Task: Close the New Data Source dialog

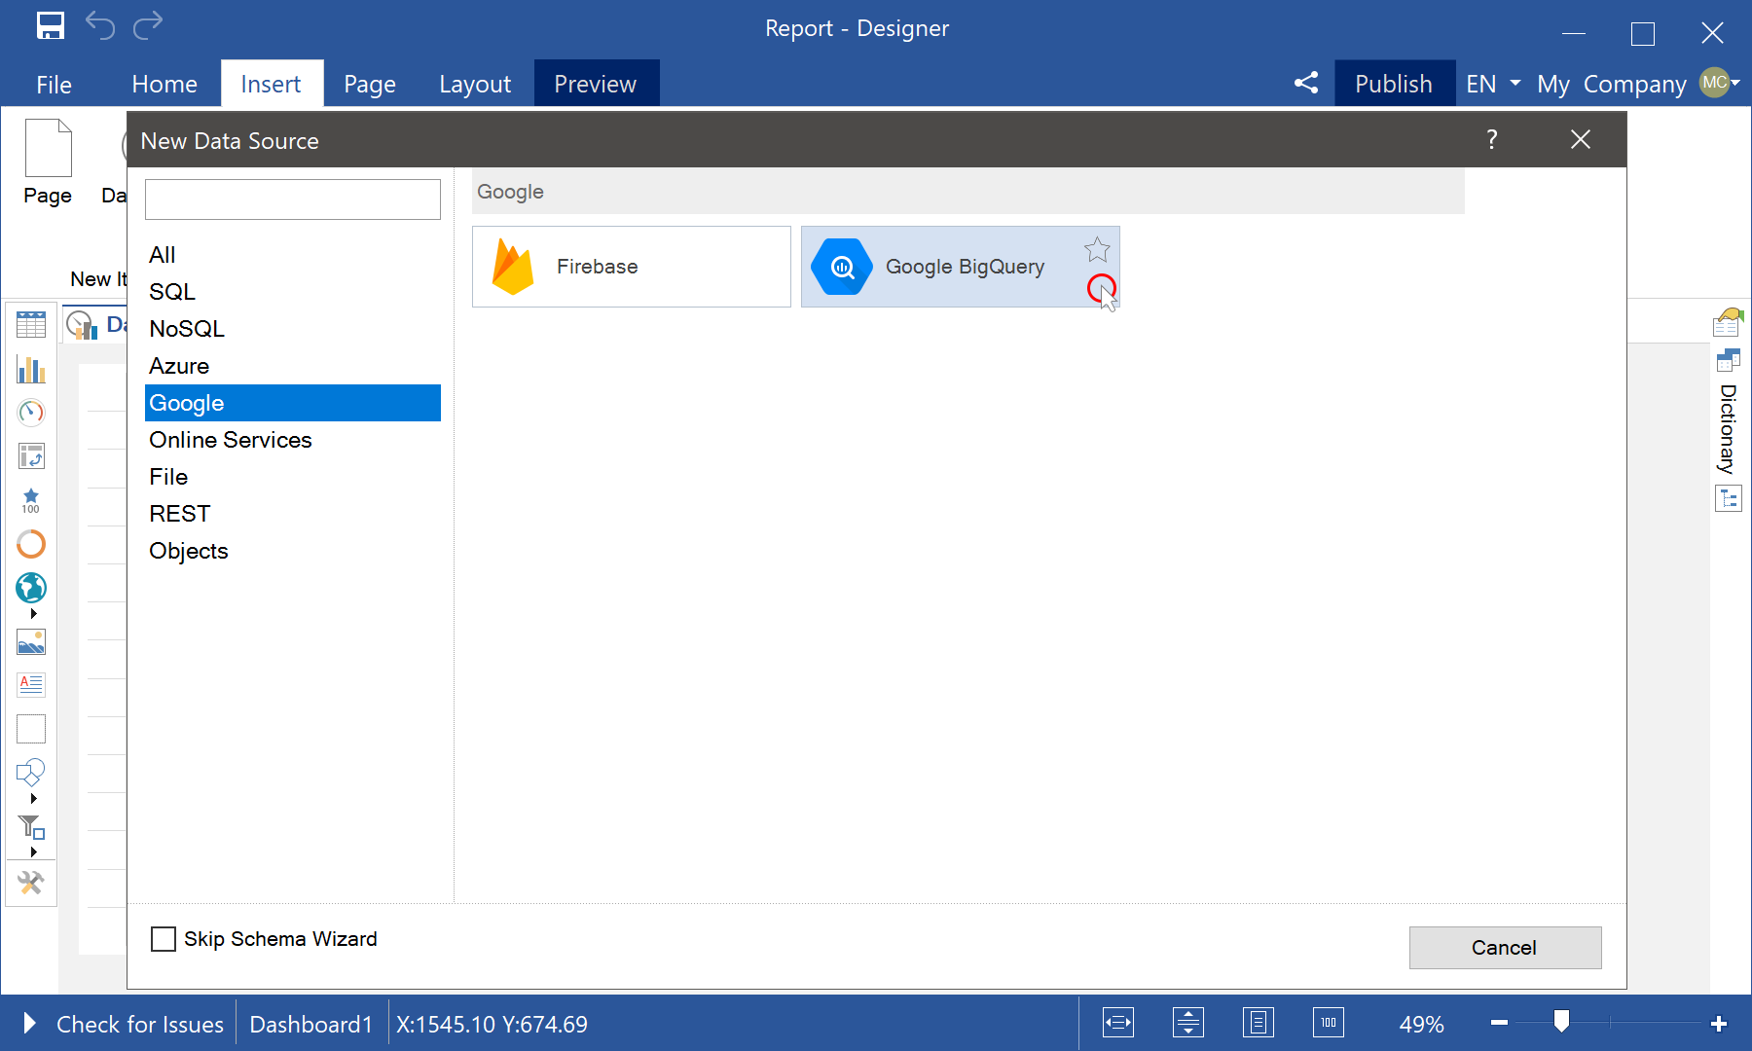Action: [1581, 140]
